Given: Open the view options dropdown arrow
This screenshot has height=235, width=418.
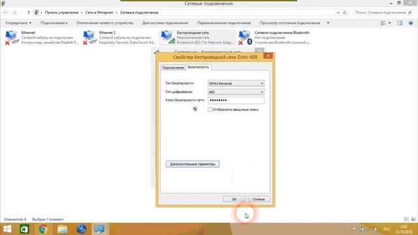Looking at the screenshot, I should tap(389, 23).
